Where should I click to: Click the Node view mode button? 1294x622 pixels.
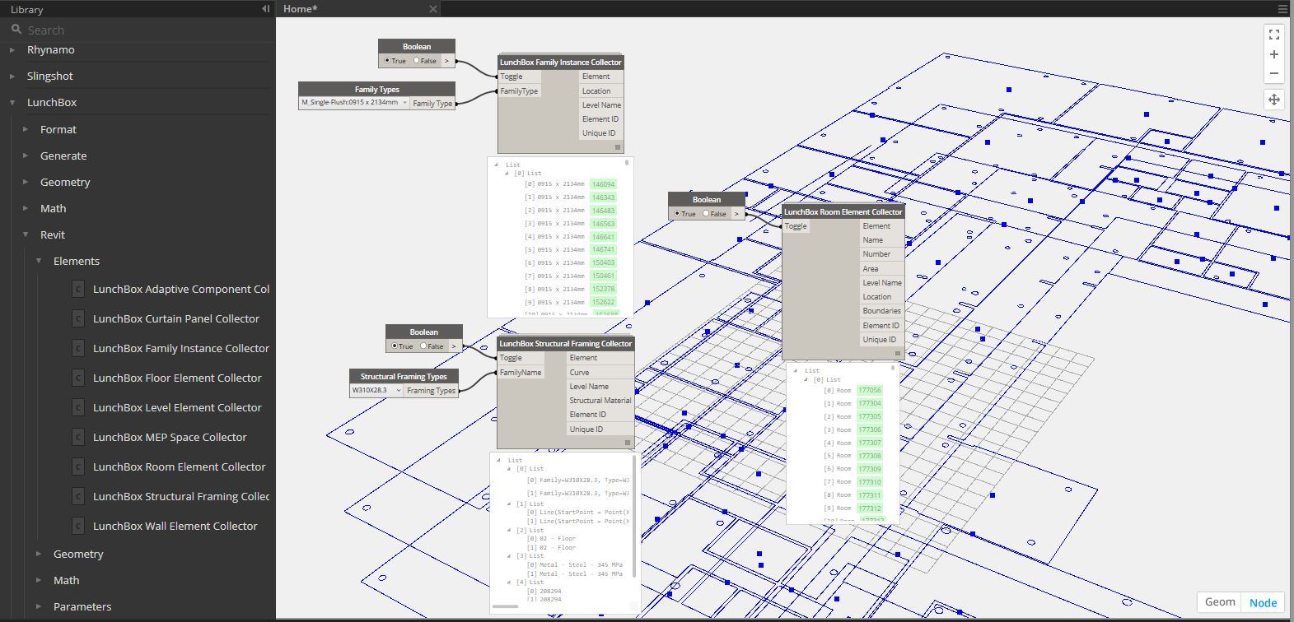(x=1263, y=602)
